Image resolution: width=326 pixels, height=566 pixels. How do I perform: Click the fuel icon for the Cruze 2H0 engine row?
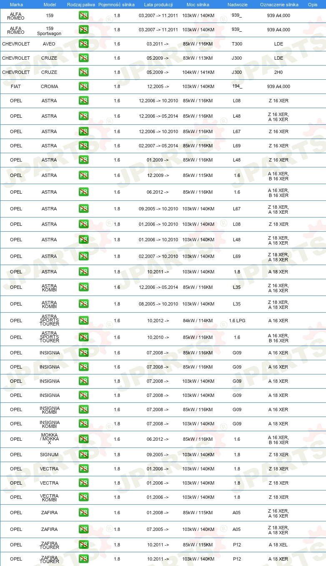click(84, 72)
